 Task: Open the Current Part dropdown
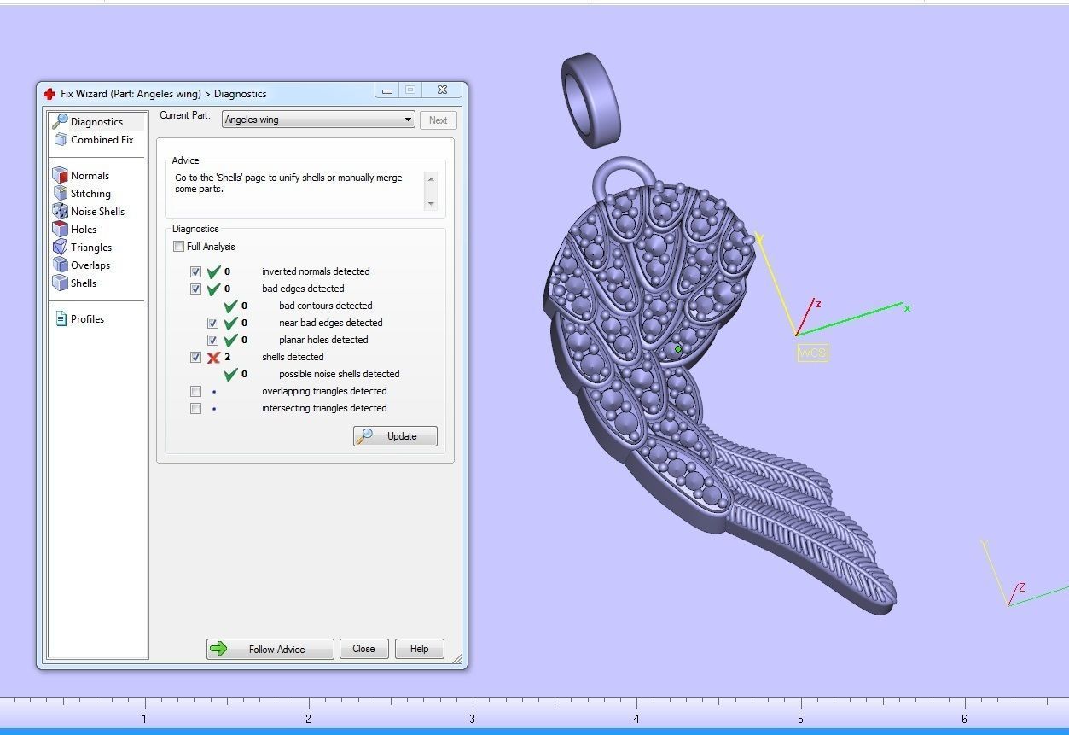point(318,120)
